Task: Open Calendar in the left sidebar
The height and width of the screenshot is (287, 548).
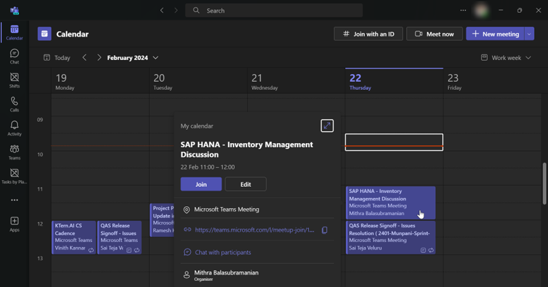Action: pos(15,33)
